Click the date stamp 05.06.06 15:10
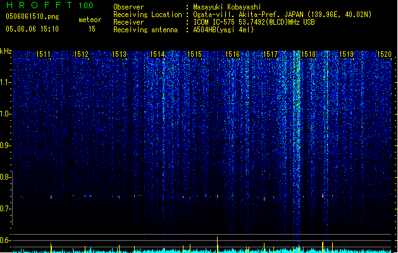The height and width of the screenshot is (253, 398). [32, 29]
